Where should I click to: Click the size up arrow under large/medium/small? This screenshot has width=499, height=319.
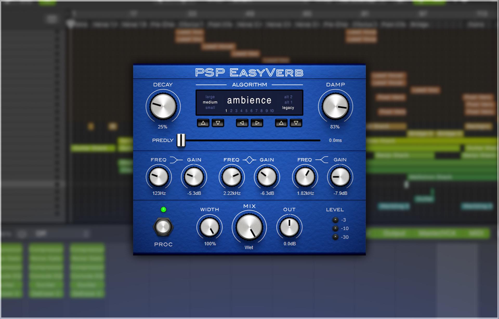coord(203,123)
